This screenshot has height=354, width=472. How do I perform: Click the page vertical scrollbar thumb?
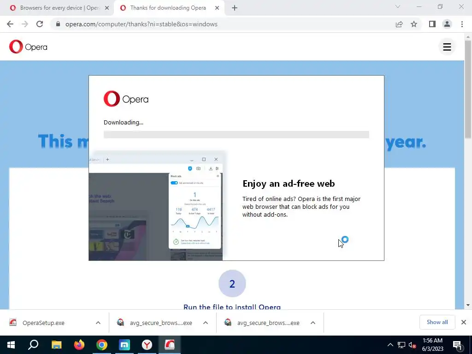point(468,89)
